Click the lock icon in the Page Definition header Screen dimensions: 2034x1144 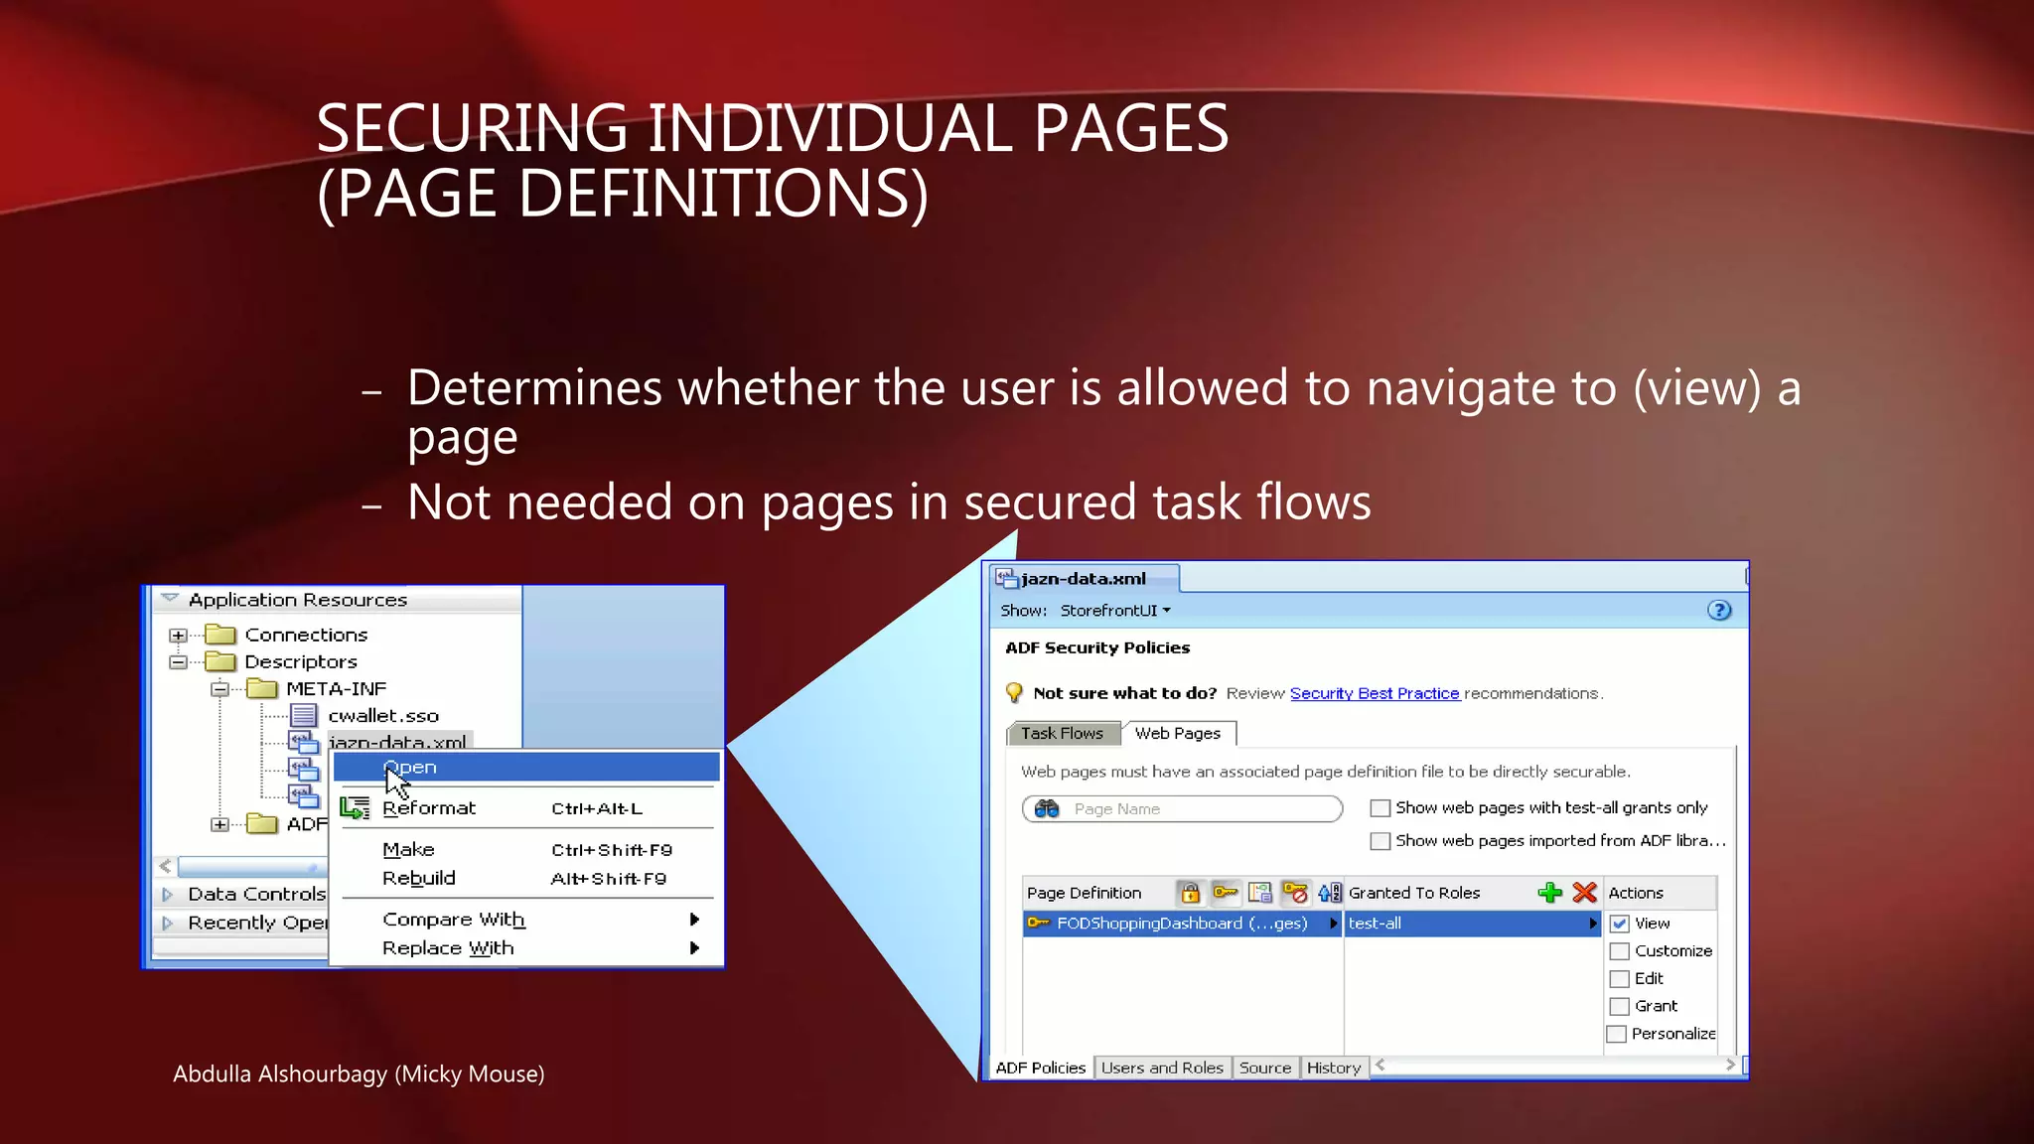coord(1190,893)
